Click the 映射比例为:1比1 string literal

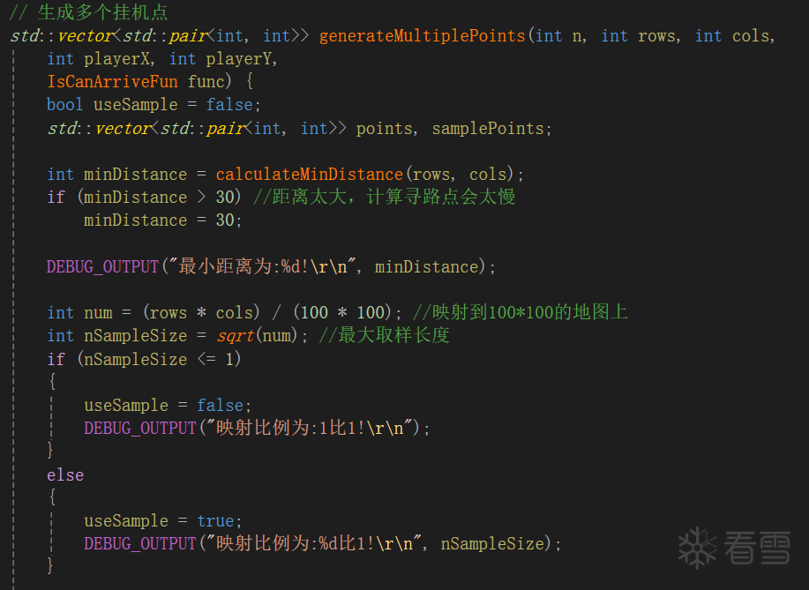point(309,428)
